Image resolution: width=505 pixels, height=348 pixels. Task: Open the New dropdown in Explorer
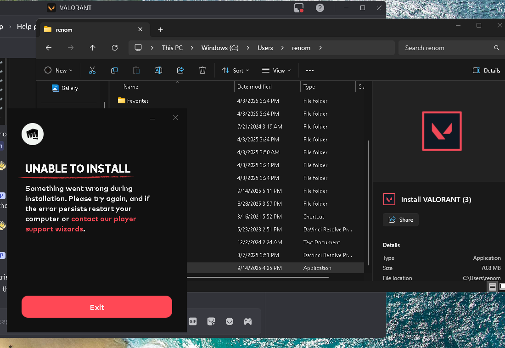pyautogui.click(x=58, y=70)
